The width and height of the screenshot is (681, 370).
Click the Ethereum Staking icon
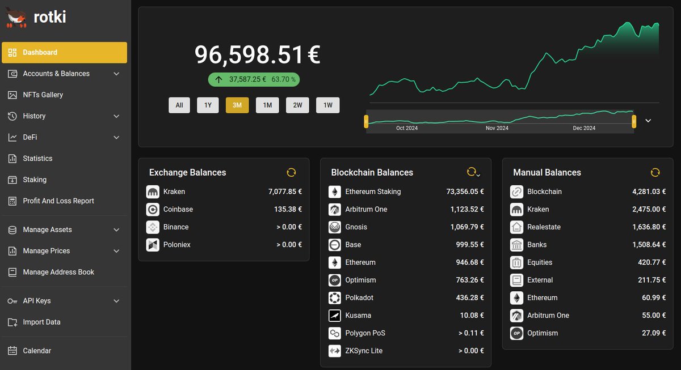coord(335,192)
